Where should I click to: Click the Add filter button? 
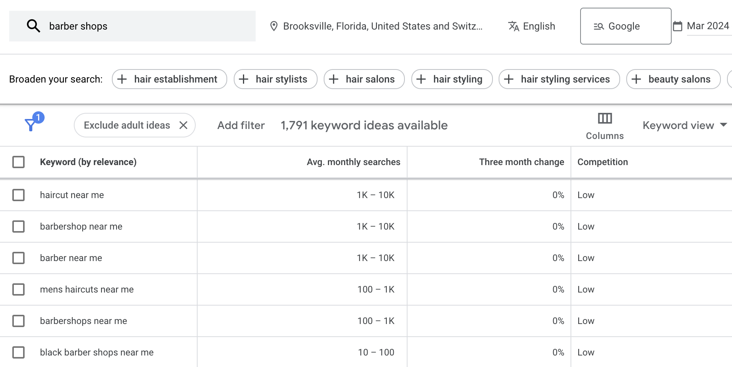(240, 125)
